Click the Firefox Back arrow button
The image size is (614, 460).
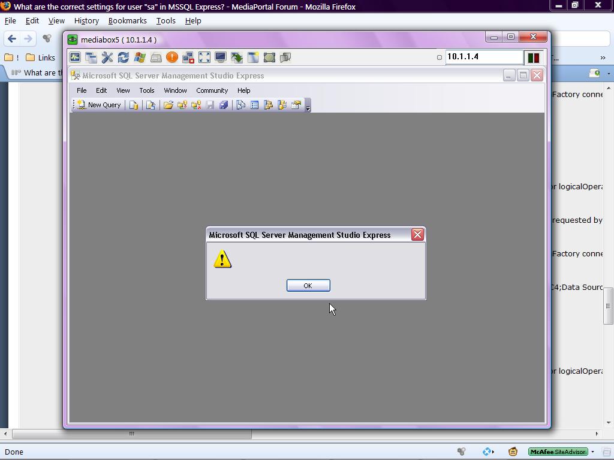coord(12,38)
